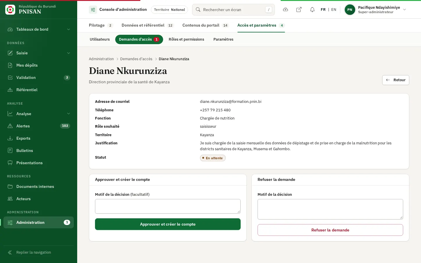421x263 pixels.
Task: Click the console settings sliders icon
Action: (x=93, y=10)
